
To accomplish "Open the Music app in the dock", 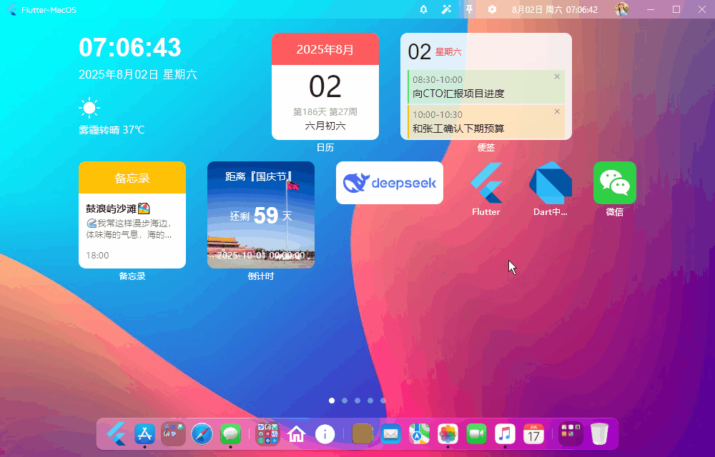I will tap(505, 433).
